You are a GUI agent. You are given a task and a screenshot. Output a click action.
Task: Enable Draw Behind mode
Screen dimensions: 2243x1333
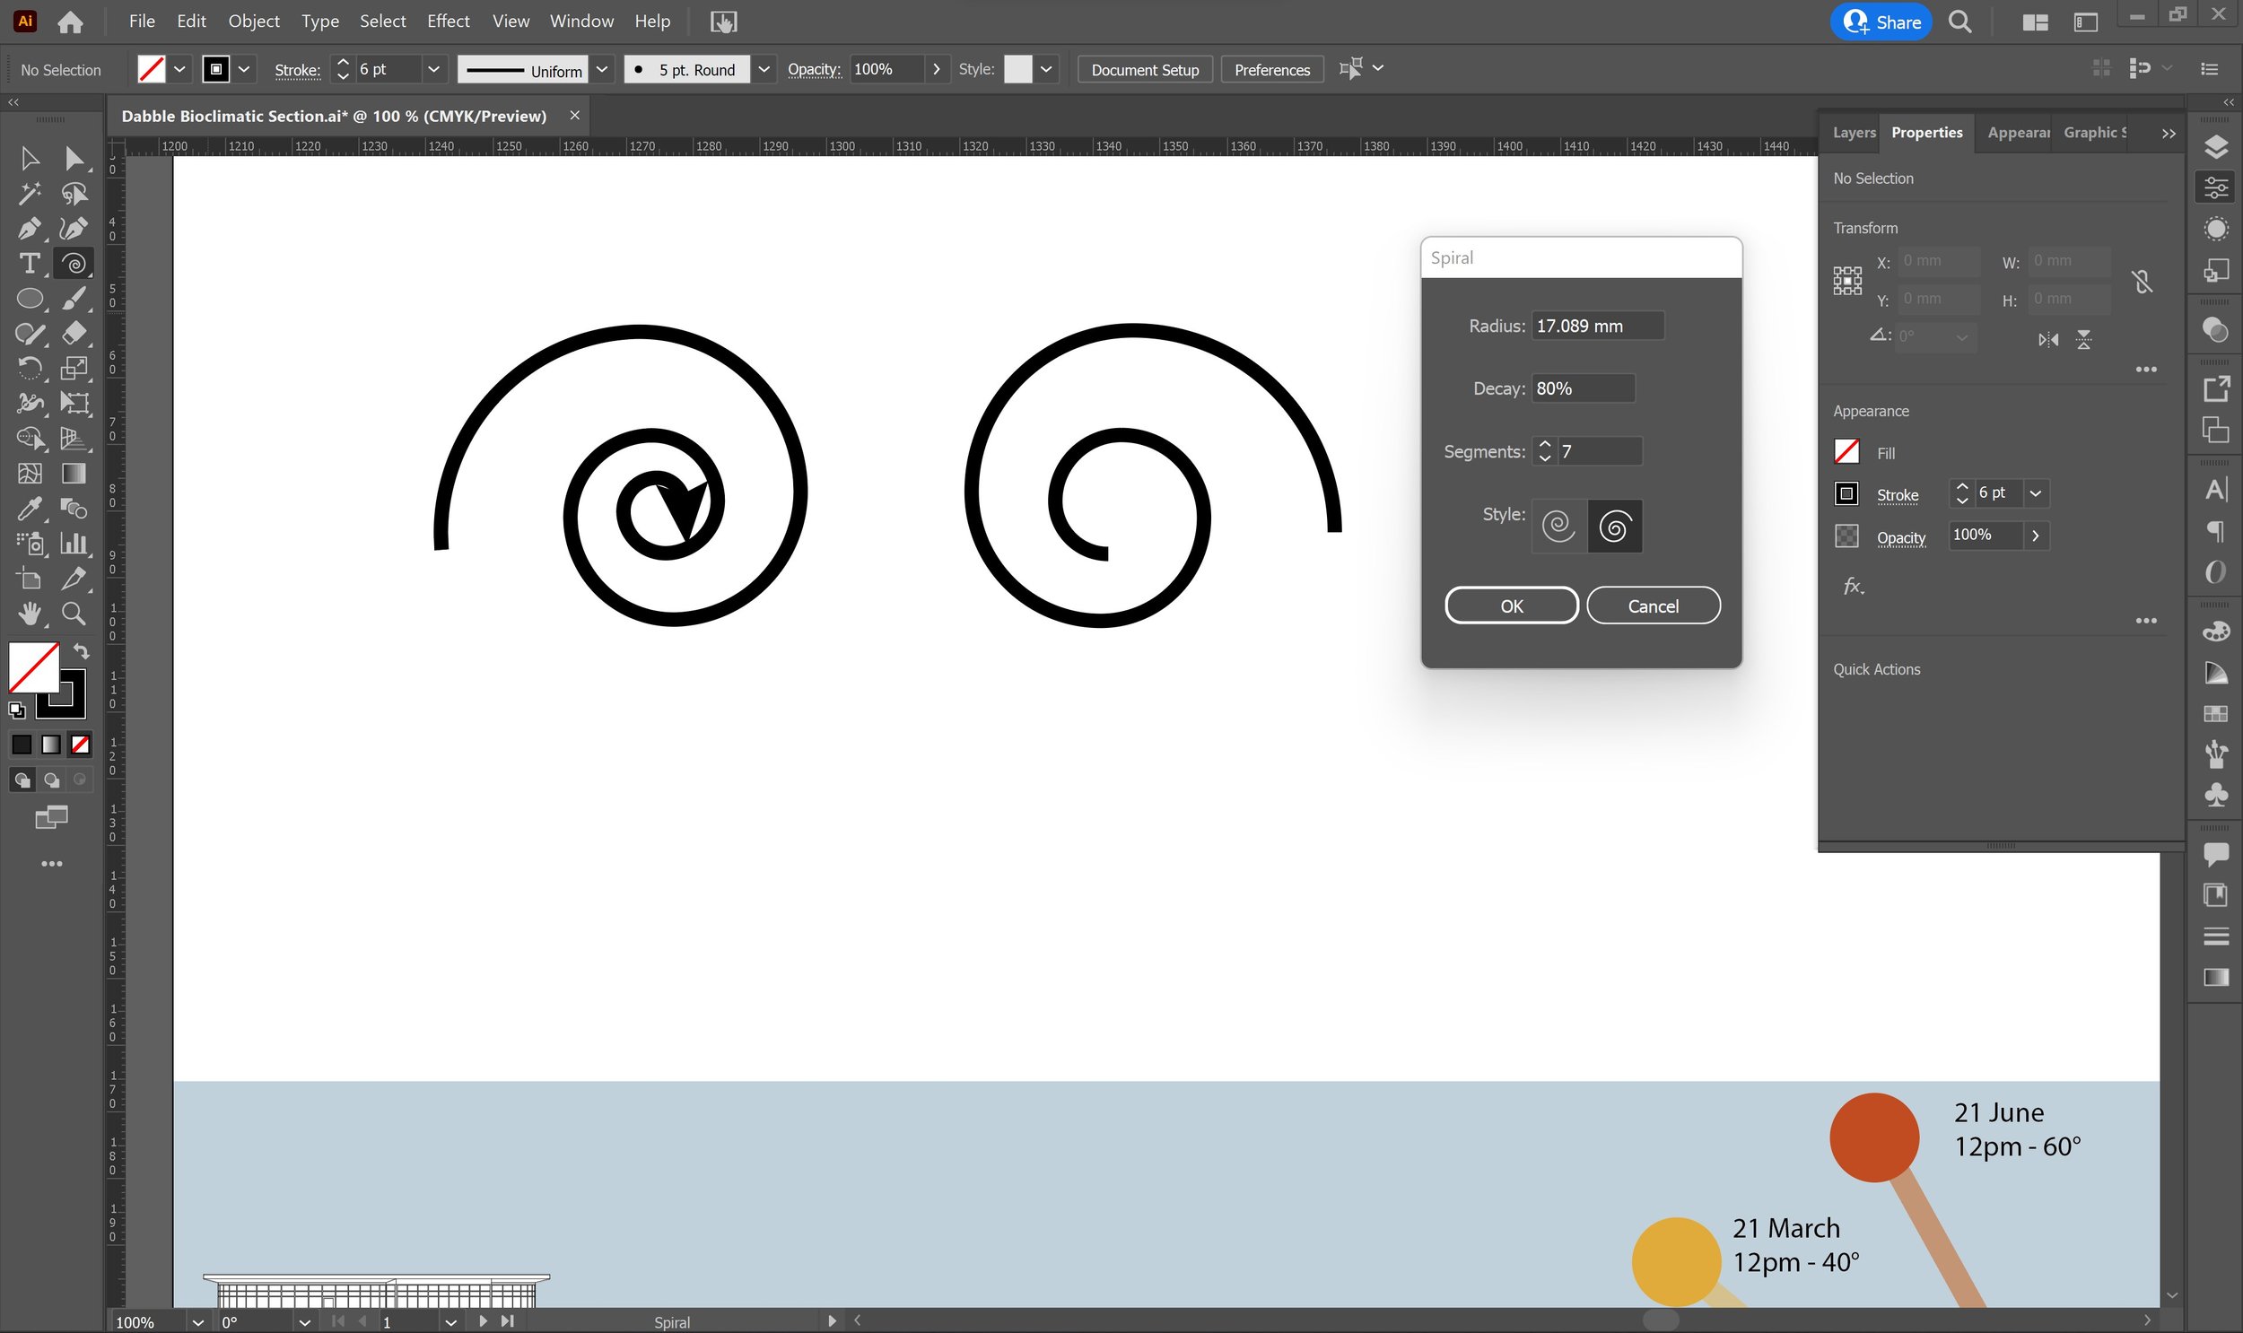click(51, 780)
